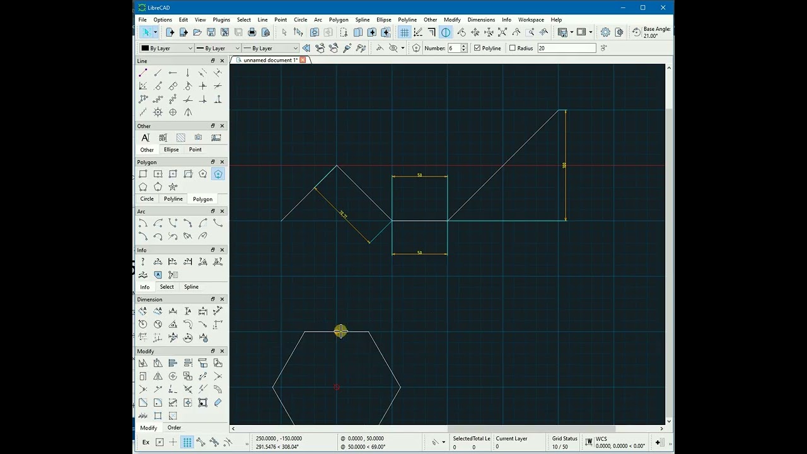Increase the Number spinner value

pos(464,46)
